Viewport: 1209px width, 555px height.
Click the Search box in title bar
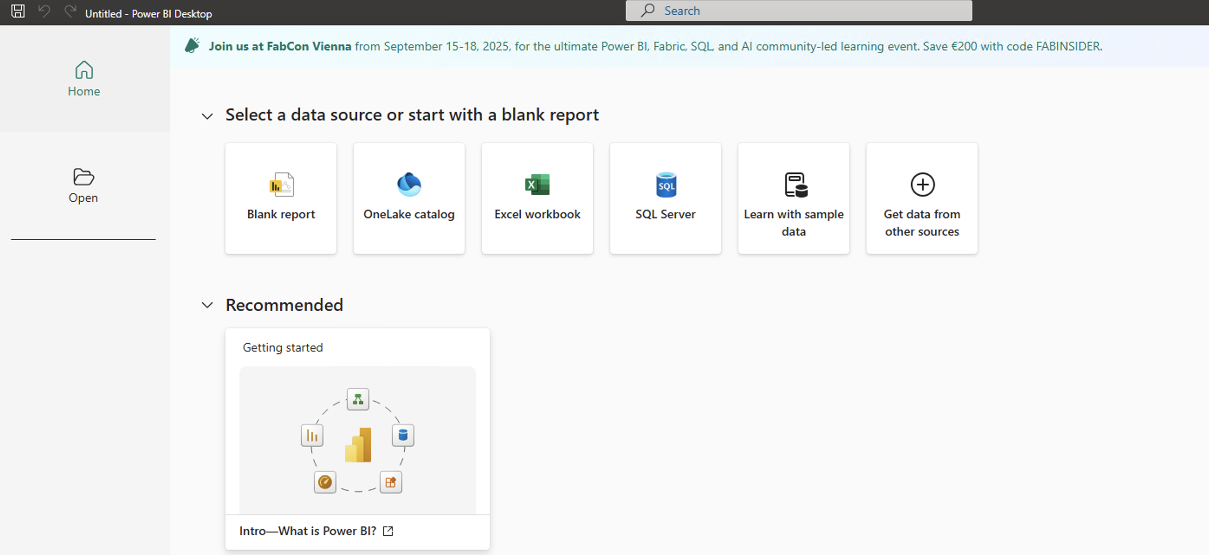click(798, 10)
